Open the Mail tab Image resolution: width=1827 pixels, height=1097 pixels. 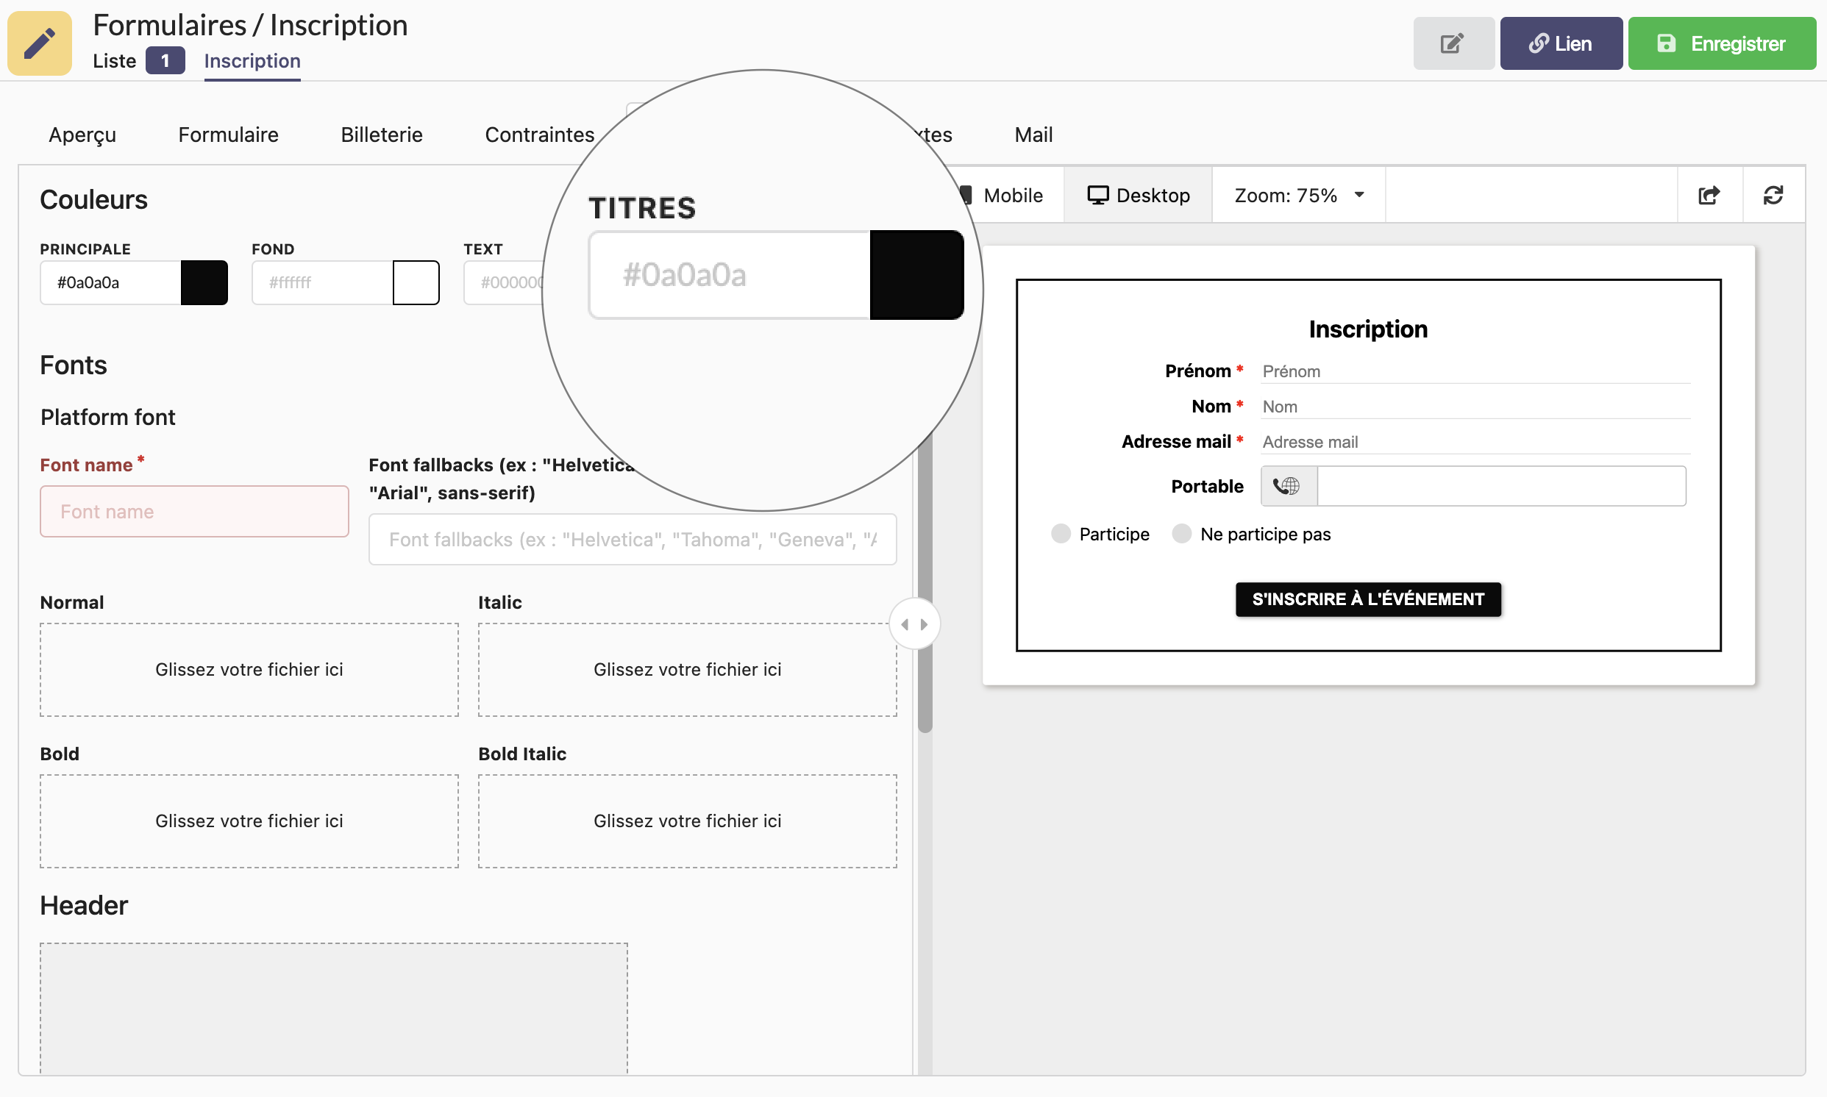point(1033,135)
